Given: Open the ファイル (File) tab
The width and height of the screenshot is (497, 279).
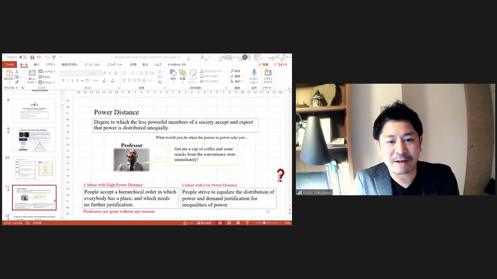Looking at the screenshot, I should tap(9, 64).
